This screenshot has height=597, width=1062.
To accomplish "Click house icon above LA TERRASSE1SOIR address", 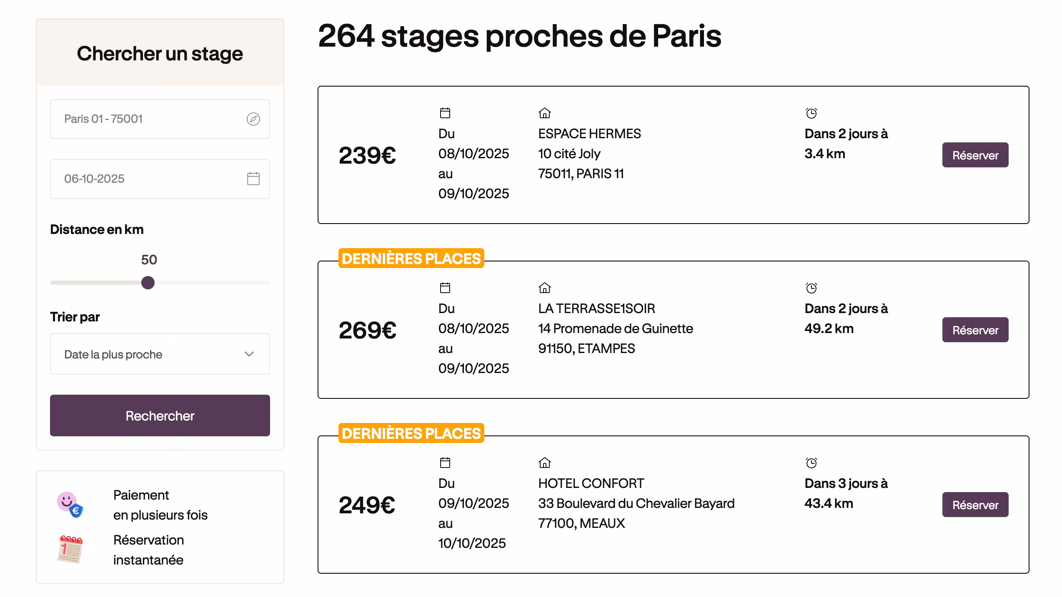I will (x=544, y=288).
